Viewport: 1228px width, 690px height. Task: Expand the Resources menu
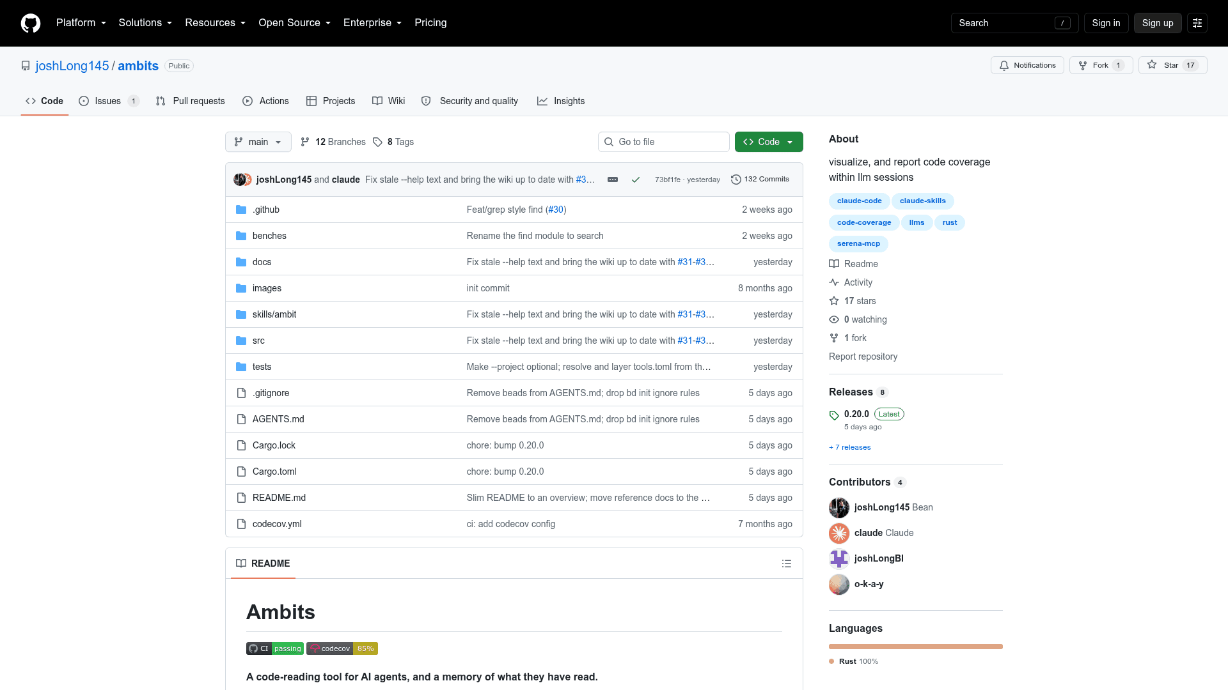click(216, 23)
